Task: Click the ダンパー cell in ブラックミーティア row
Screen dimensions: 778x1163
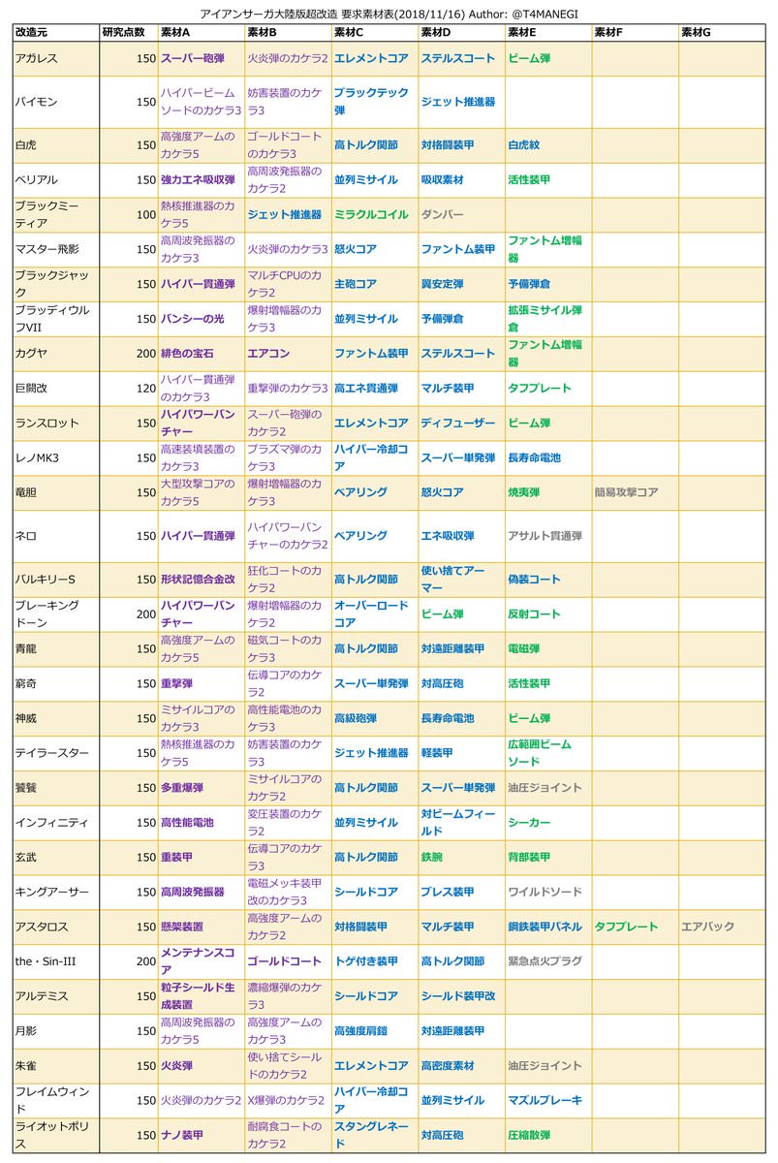Action: click(x=442, y=214)
